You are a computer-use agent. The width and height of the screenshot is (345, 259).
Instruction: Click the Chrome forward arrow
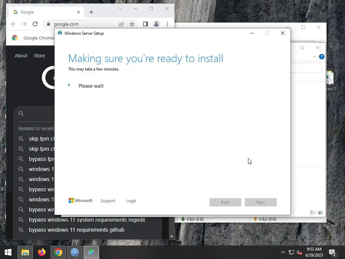[24, 24]
